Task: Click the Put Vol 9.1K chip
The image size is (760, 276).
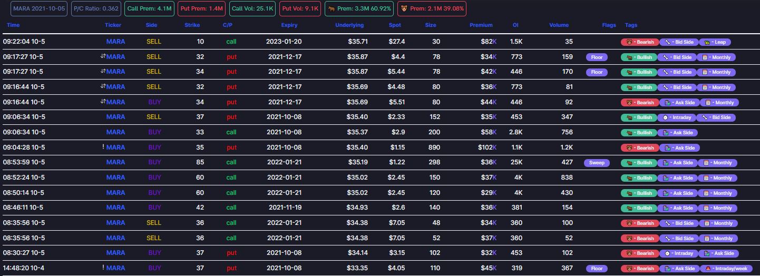Action: tap(300, 9)
